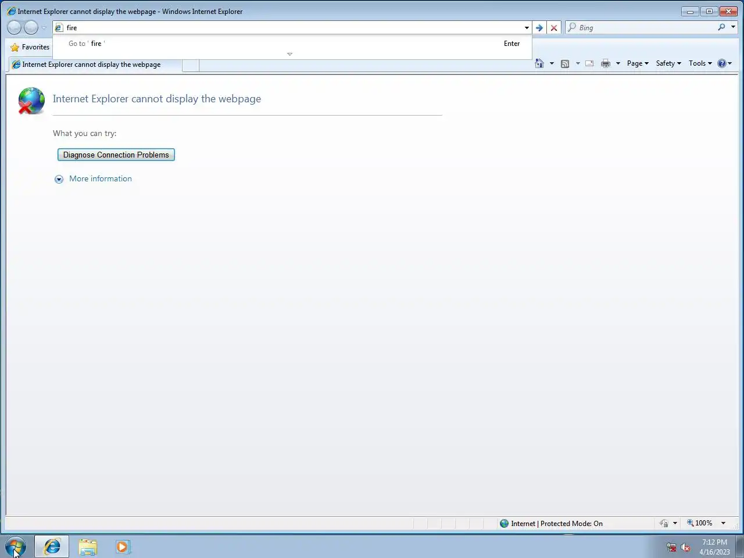Screen dimensions: 744x558
Task: Open the Windows Start menu
Action: [16, 547]
